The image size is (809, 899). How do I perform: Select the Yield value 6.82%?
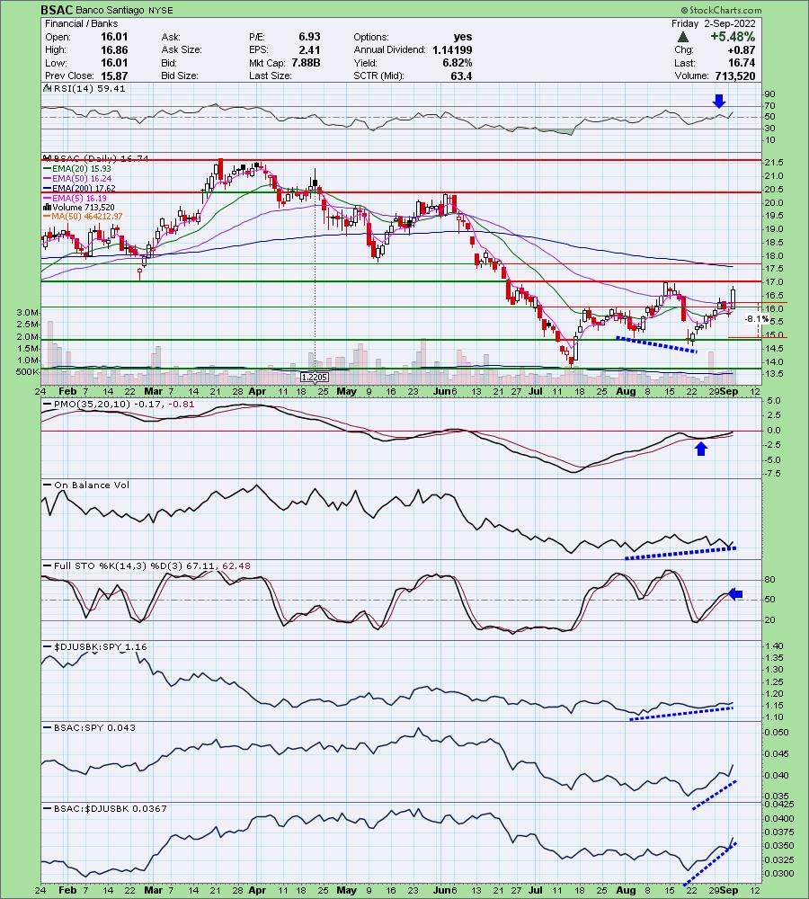click(x=457, y=63)
